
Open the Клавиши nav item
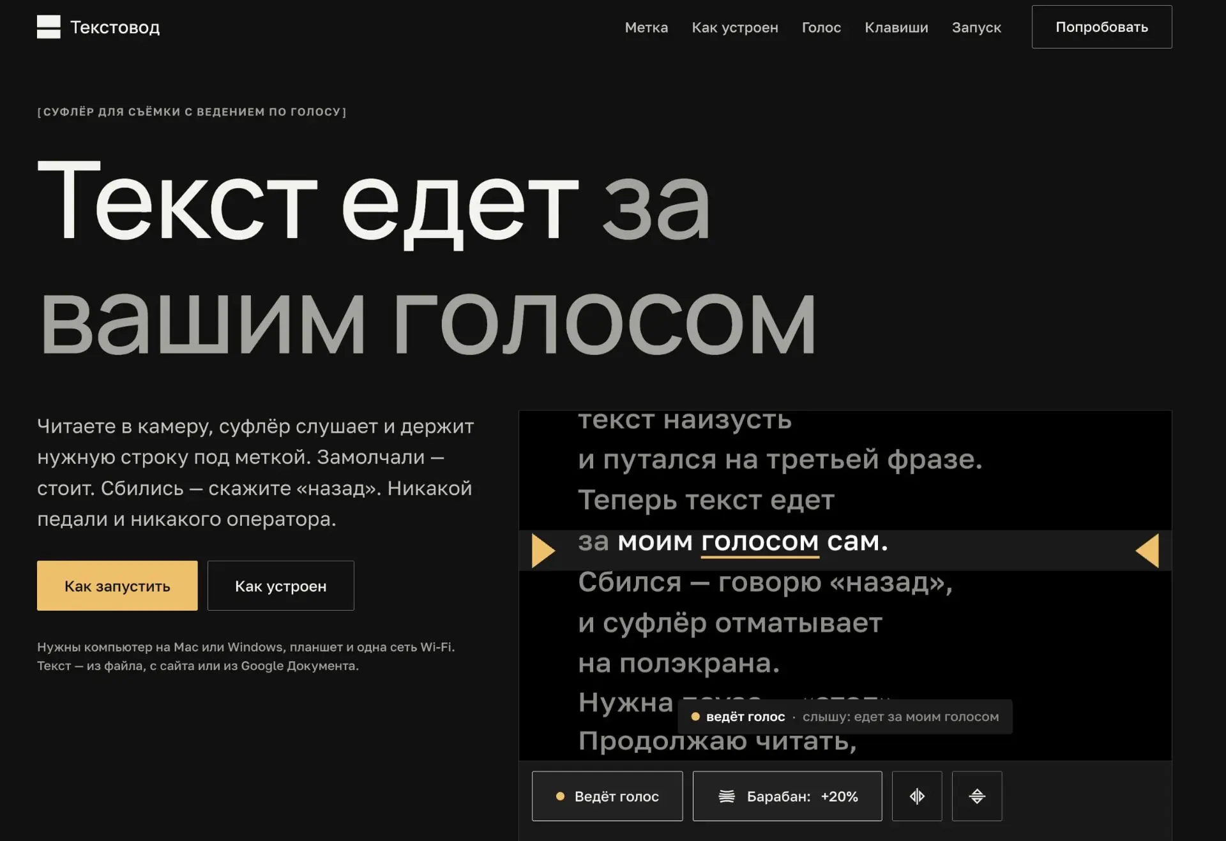coord(897,27)
